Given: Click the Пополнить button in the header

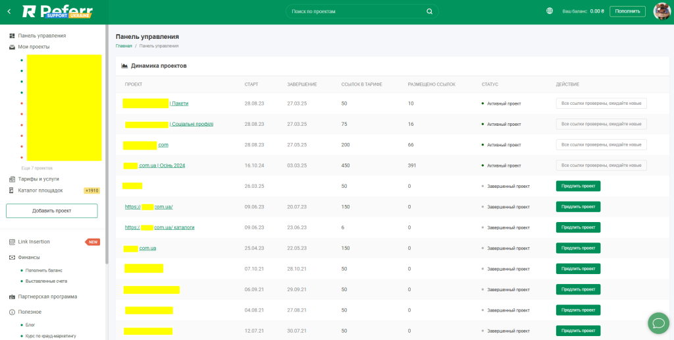Looking at the screenshot, I should click(x=627, y=11).
